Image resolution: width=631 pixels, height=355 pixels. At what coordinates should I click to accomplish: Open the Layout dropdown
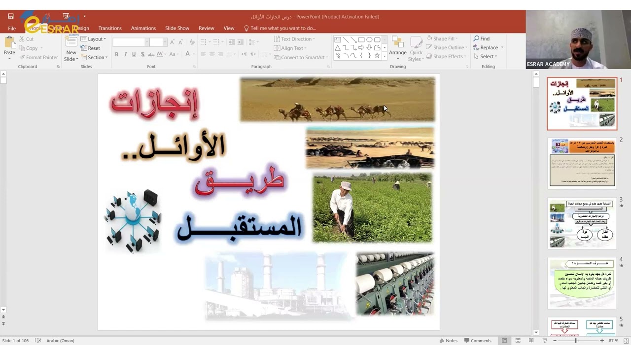pyautogui.click(x=93, y=39)
